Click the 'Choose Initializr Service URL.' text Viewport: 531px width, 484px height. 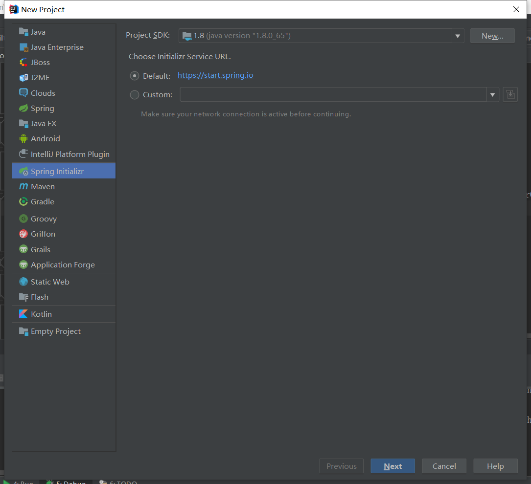coord(180,57)
